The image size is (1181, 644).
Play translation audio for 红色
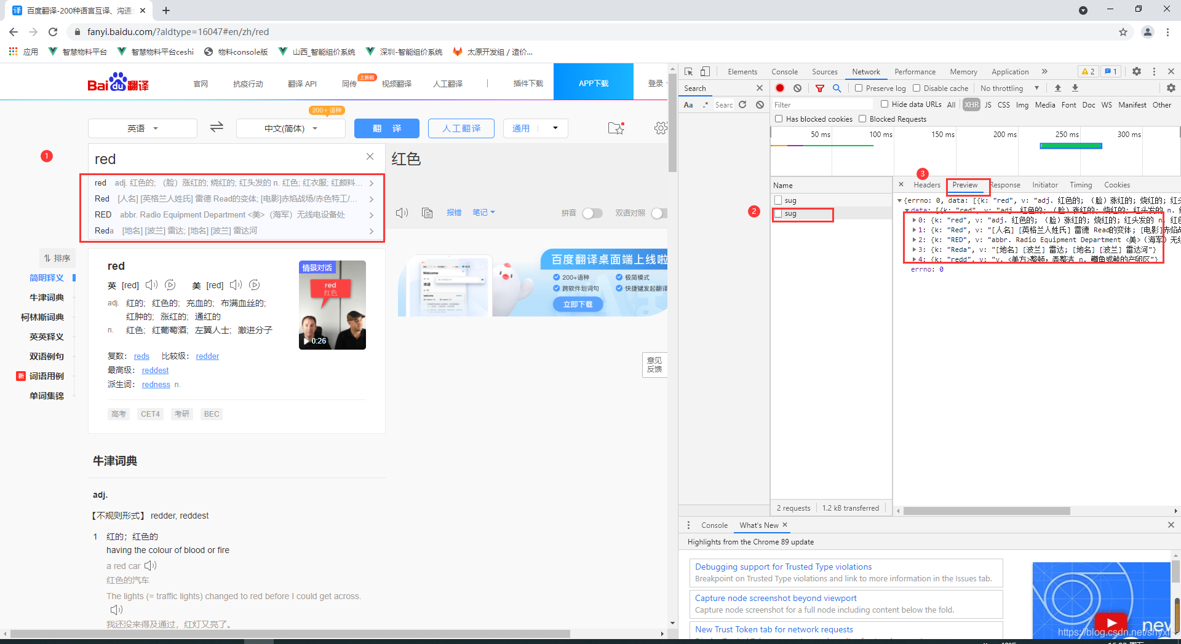(402, 213)
